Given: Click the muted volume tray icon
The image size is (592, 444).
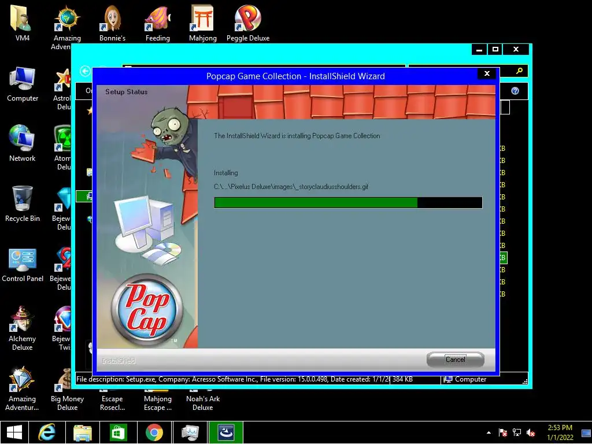Looking at the screenshot, I should tap(531, 432).
